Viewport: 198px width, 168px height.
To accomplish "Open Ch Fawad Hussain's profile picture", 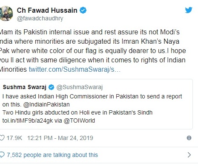I will (6, 14).
